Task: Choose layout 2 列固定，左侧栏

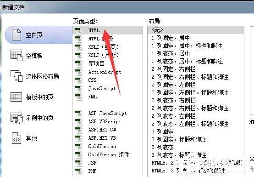Action: point(173,85)
